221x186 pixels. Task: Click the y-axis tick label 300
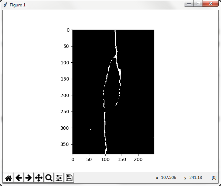click(x=65, y=128)
